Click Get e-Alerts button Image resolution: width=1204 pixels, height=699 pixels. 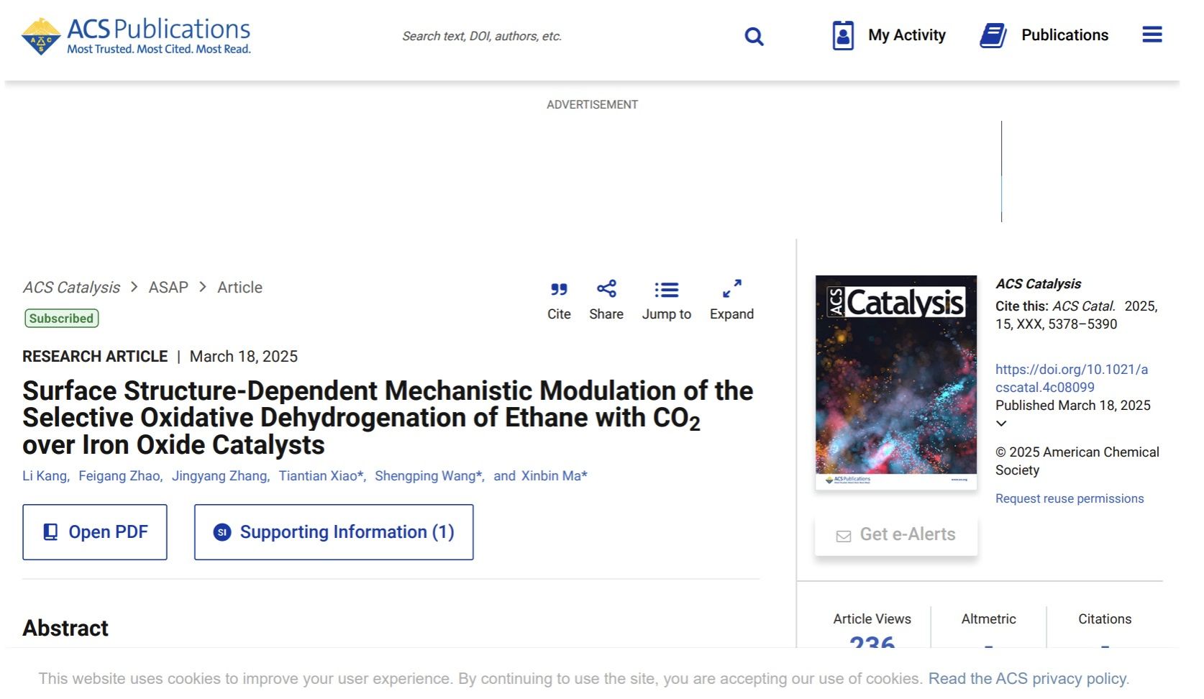click(x=895, y=535)
